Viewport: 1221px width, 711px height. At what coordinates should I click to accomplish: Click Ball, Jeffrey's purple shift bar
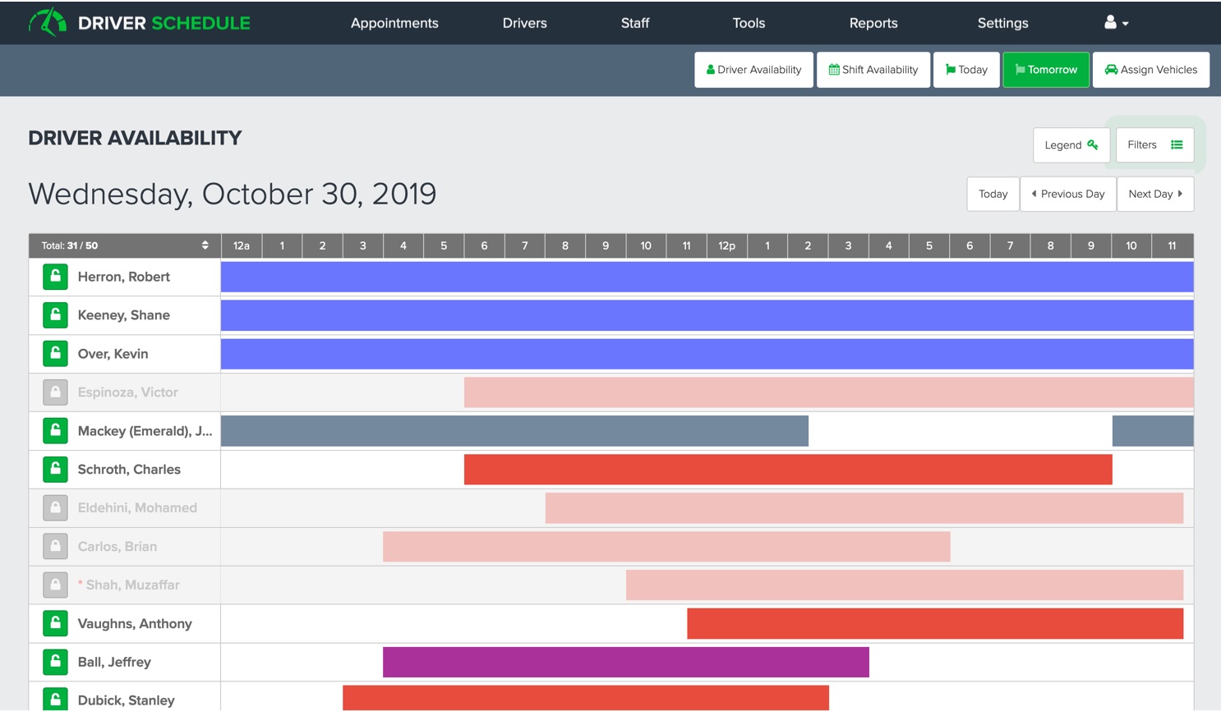(625, 662)
